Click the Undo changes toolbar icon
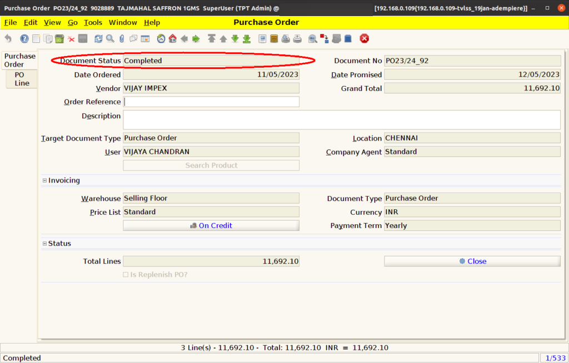 coord(8,38)
